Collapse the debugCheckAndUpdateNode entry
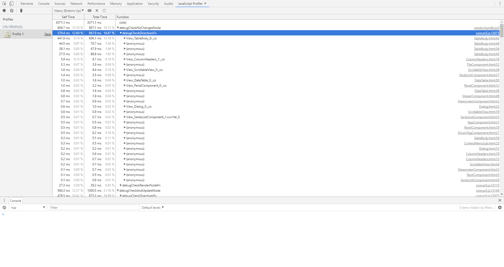 [118, 190]
